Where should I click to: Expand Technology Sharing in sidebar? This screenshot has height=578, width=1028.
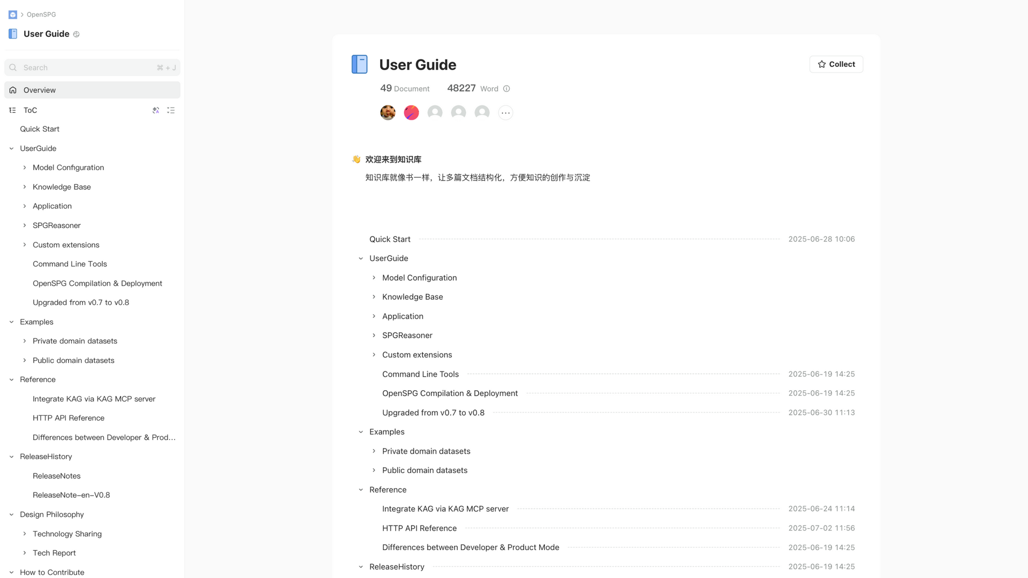[24, 534]
